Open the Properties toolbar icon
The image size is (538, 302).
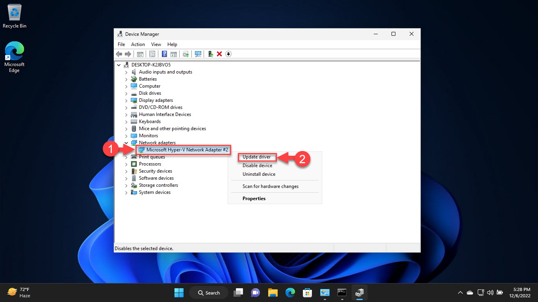tap(152, 54)
